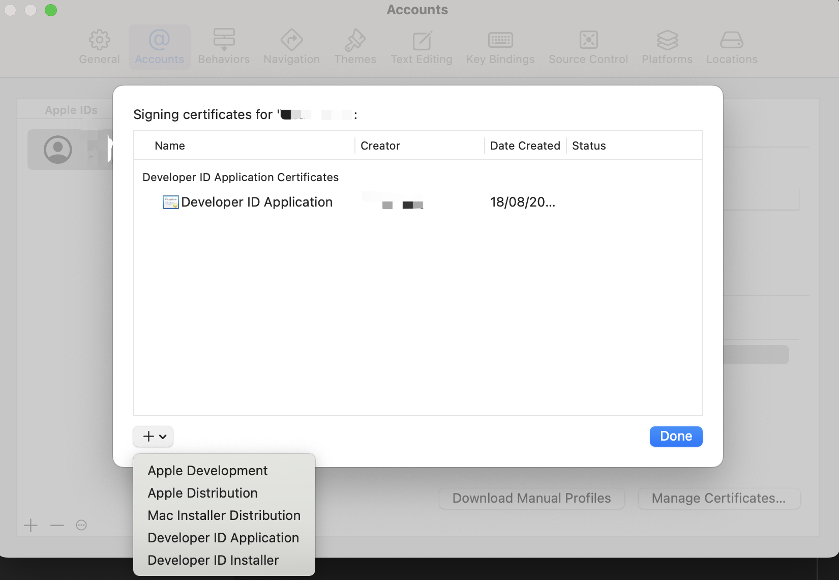The height and width of the screenshot is (580, 839).
Task: Go to Text Editing preferences
Action: (422, 47)
